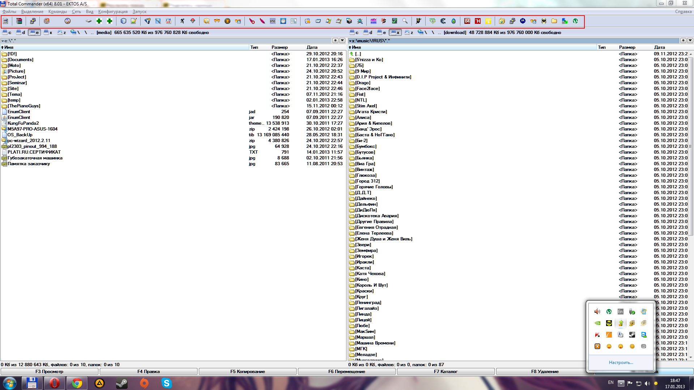Switch right panel to drive z
Screen dimensions: 694x390
point(409,33)
